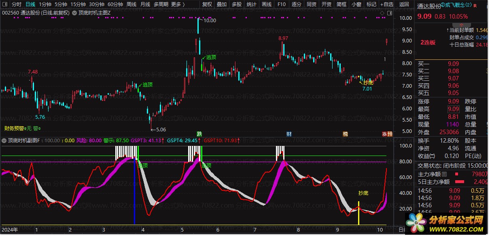Viewport: 490px width, 236px height.
Task: Click the diamond icon at main chart top-right
Action: tap(382, 13)
